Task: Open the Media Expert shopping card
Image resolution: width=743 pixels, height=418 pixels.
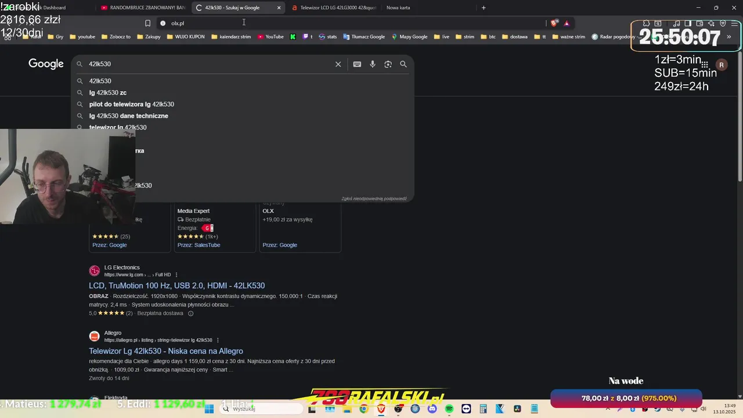Action: pos(216,228)
